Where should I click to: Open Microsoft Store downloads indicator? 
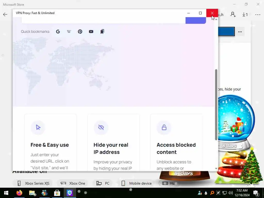(245, 14)
